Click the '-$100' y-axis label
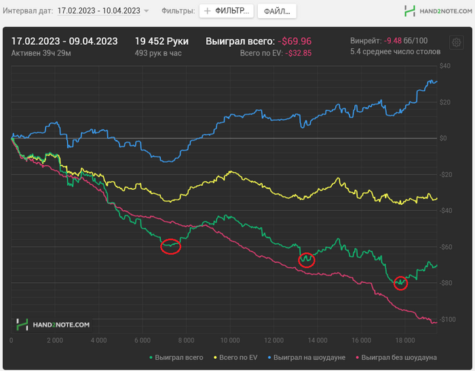The height and width of the screenshot is (371, 475). (447, 319)
